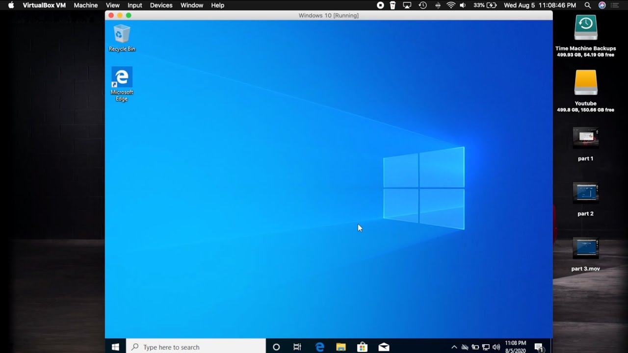Open the Help menu

click(217, 5)
